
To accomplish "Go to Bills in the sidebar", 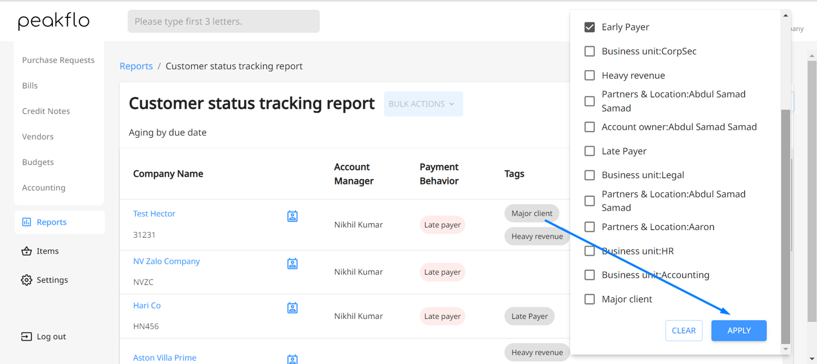I will tap(30, 85).
